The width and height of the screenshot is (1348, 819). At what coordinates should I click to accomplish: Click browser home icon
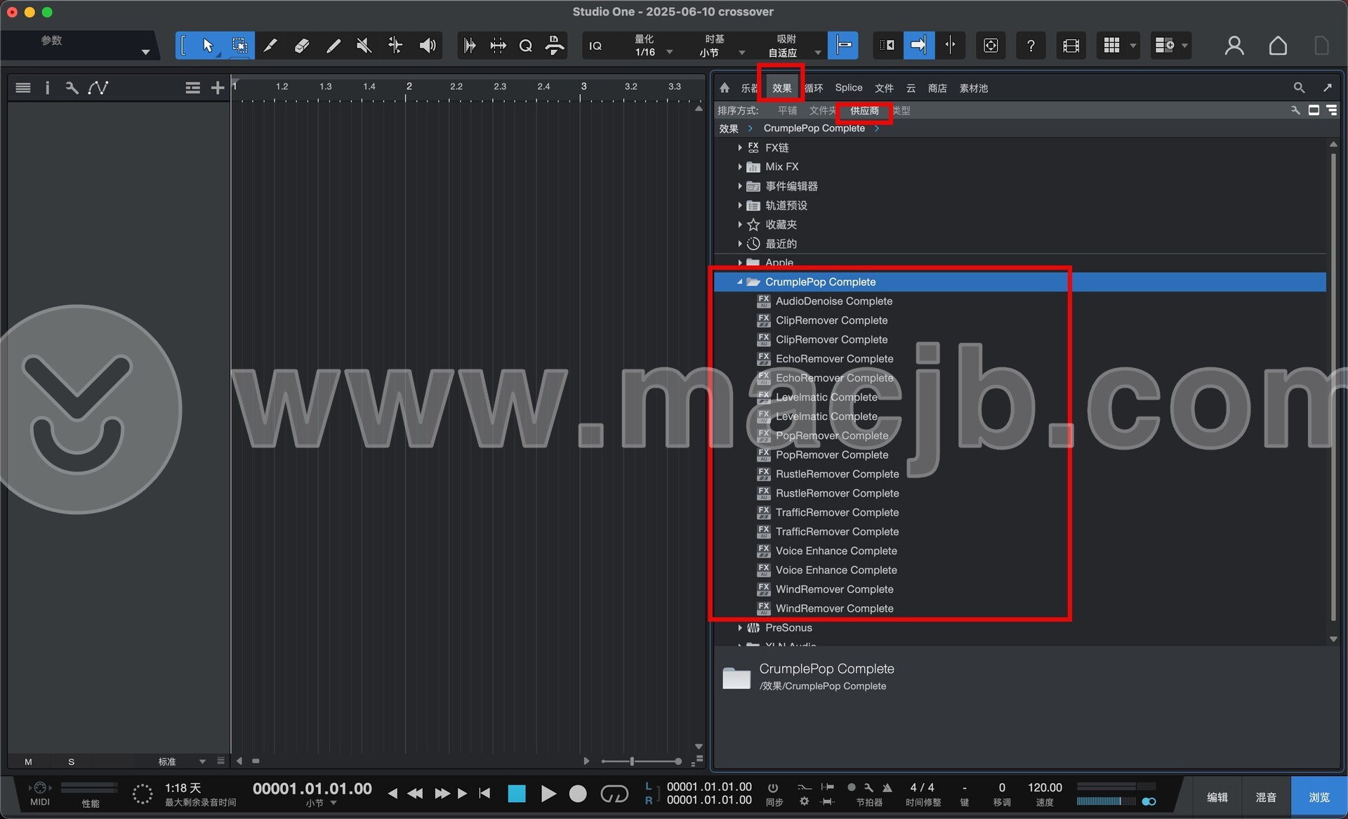(x=725, y=88)
